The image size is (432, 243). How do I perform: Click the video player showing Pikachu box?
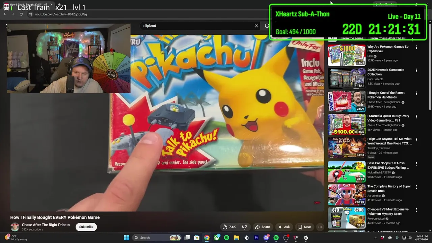coord(167,123)
